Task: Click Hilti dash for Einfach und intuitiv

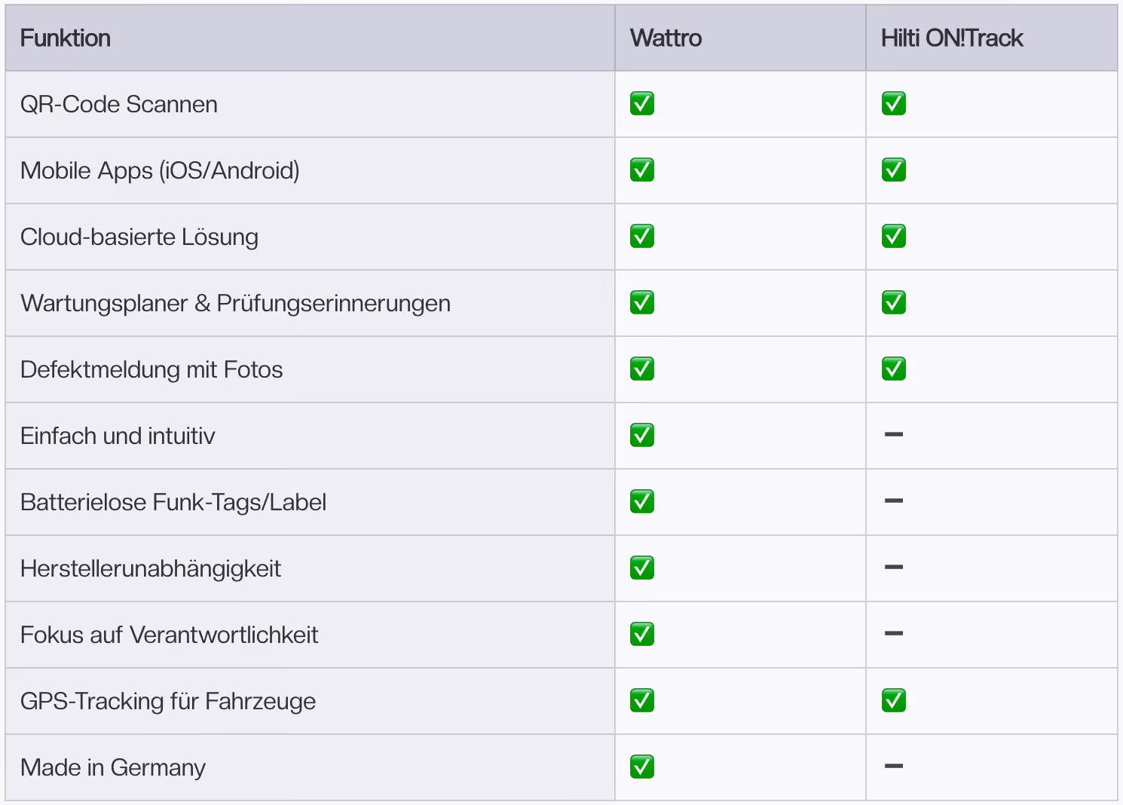Action: click(894, 435)
